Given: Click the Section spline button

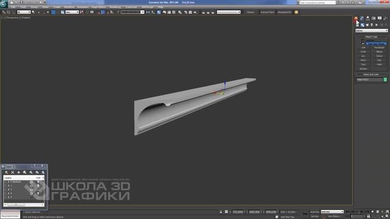Looking at the screenshot, I should (363, 69).
